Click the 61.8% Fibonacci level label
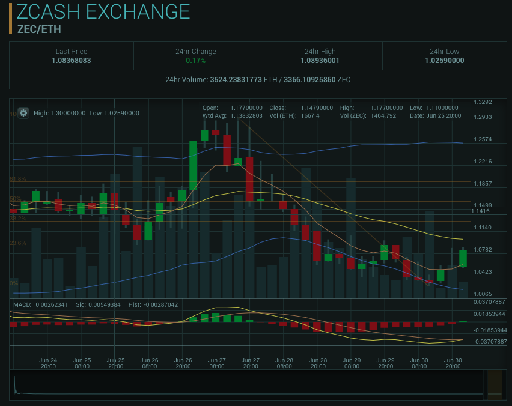 (18, 178)
